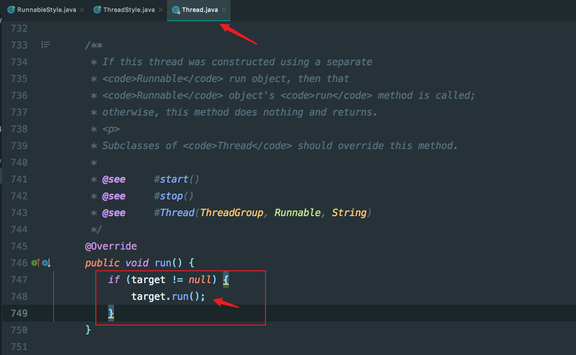The image size is (576, 355).
Task: Click the green implements gutter icon
Action: pyautogui.click(x=35, y=263)
